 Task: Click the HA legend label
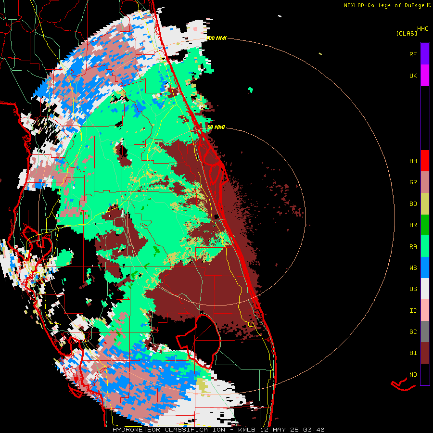tap(413, 161)
